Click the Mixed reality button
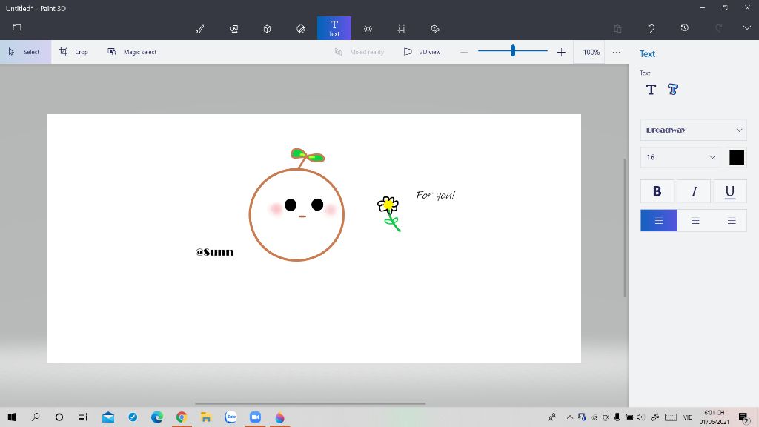Viewport: 759px width, 427px height. [x=359, y=52]
